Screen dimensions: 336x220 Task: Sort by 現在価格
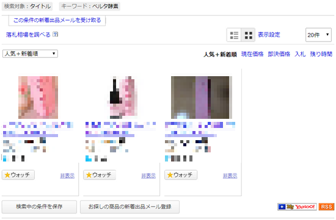[252, 54]
